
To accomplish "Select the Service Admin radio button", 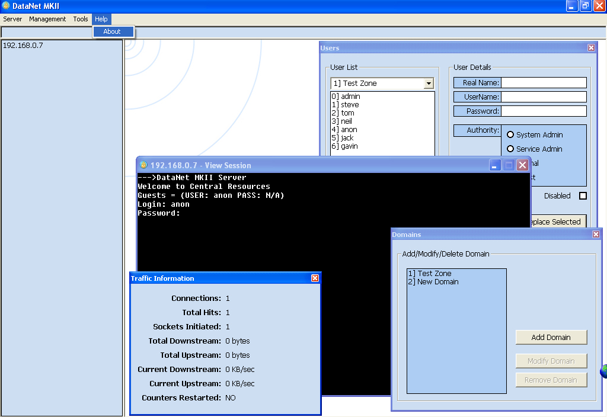I will coord(510,149).
